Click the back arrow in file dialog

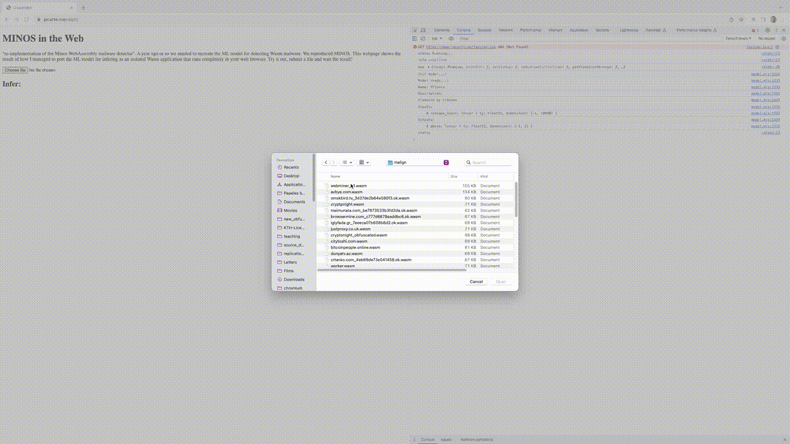tap(326, 163)
